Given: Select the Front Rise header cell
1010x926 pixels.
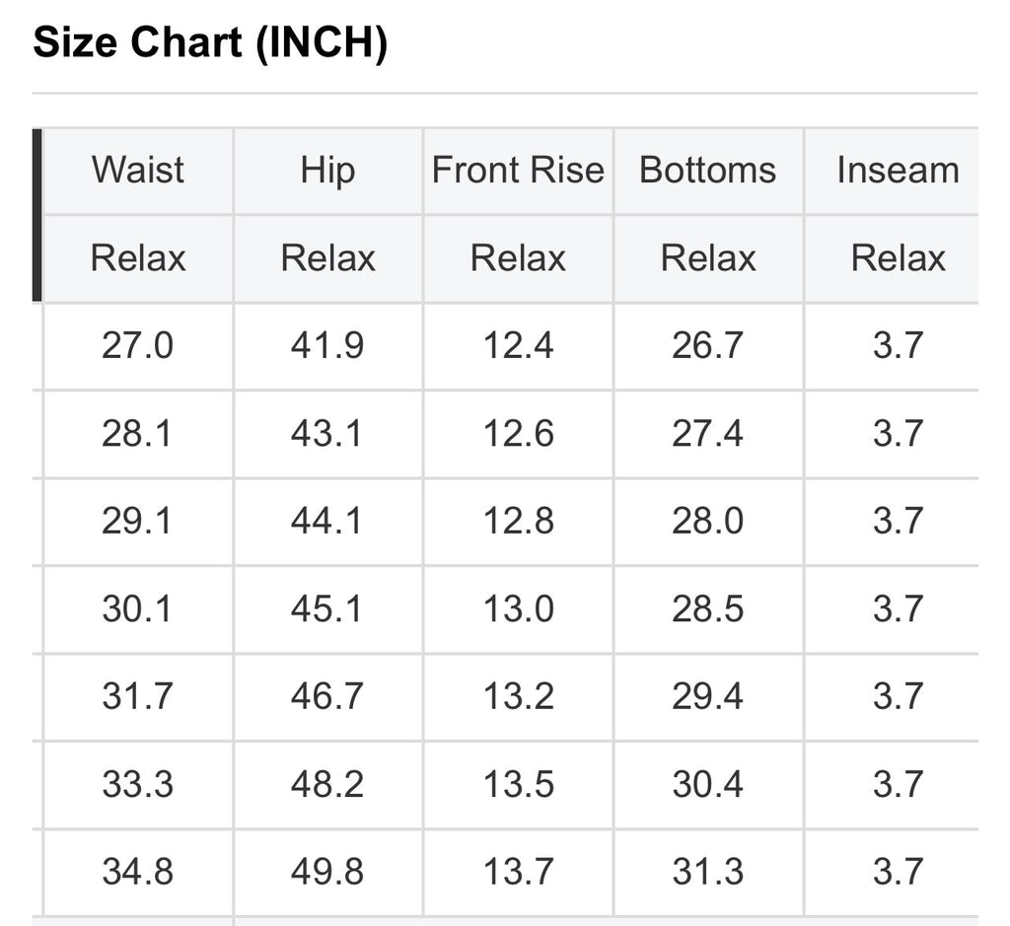Looking at the screenshot, I should [518, 171].
